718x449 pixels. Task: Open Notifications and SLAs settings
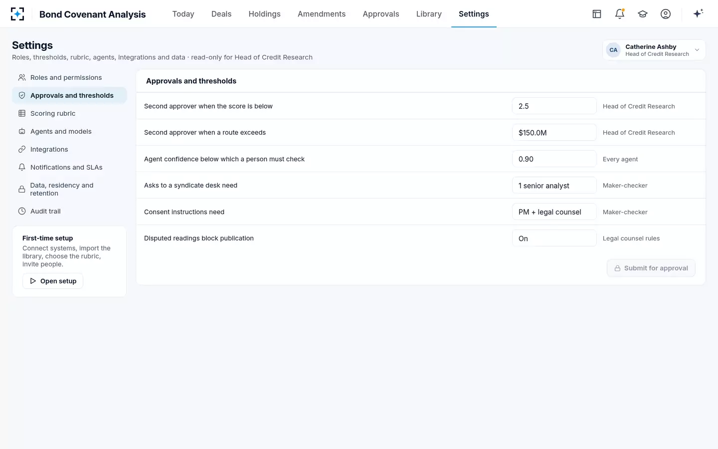[69, 167]
